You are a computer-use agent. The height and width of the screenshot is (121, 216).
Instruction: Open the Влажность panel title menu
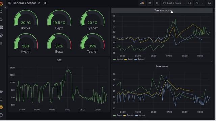[x=162, y=67]
